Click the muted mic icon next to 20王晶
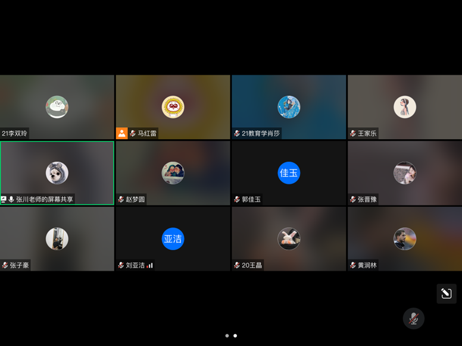 click(x=237, y=265)
